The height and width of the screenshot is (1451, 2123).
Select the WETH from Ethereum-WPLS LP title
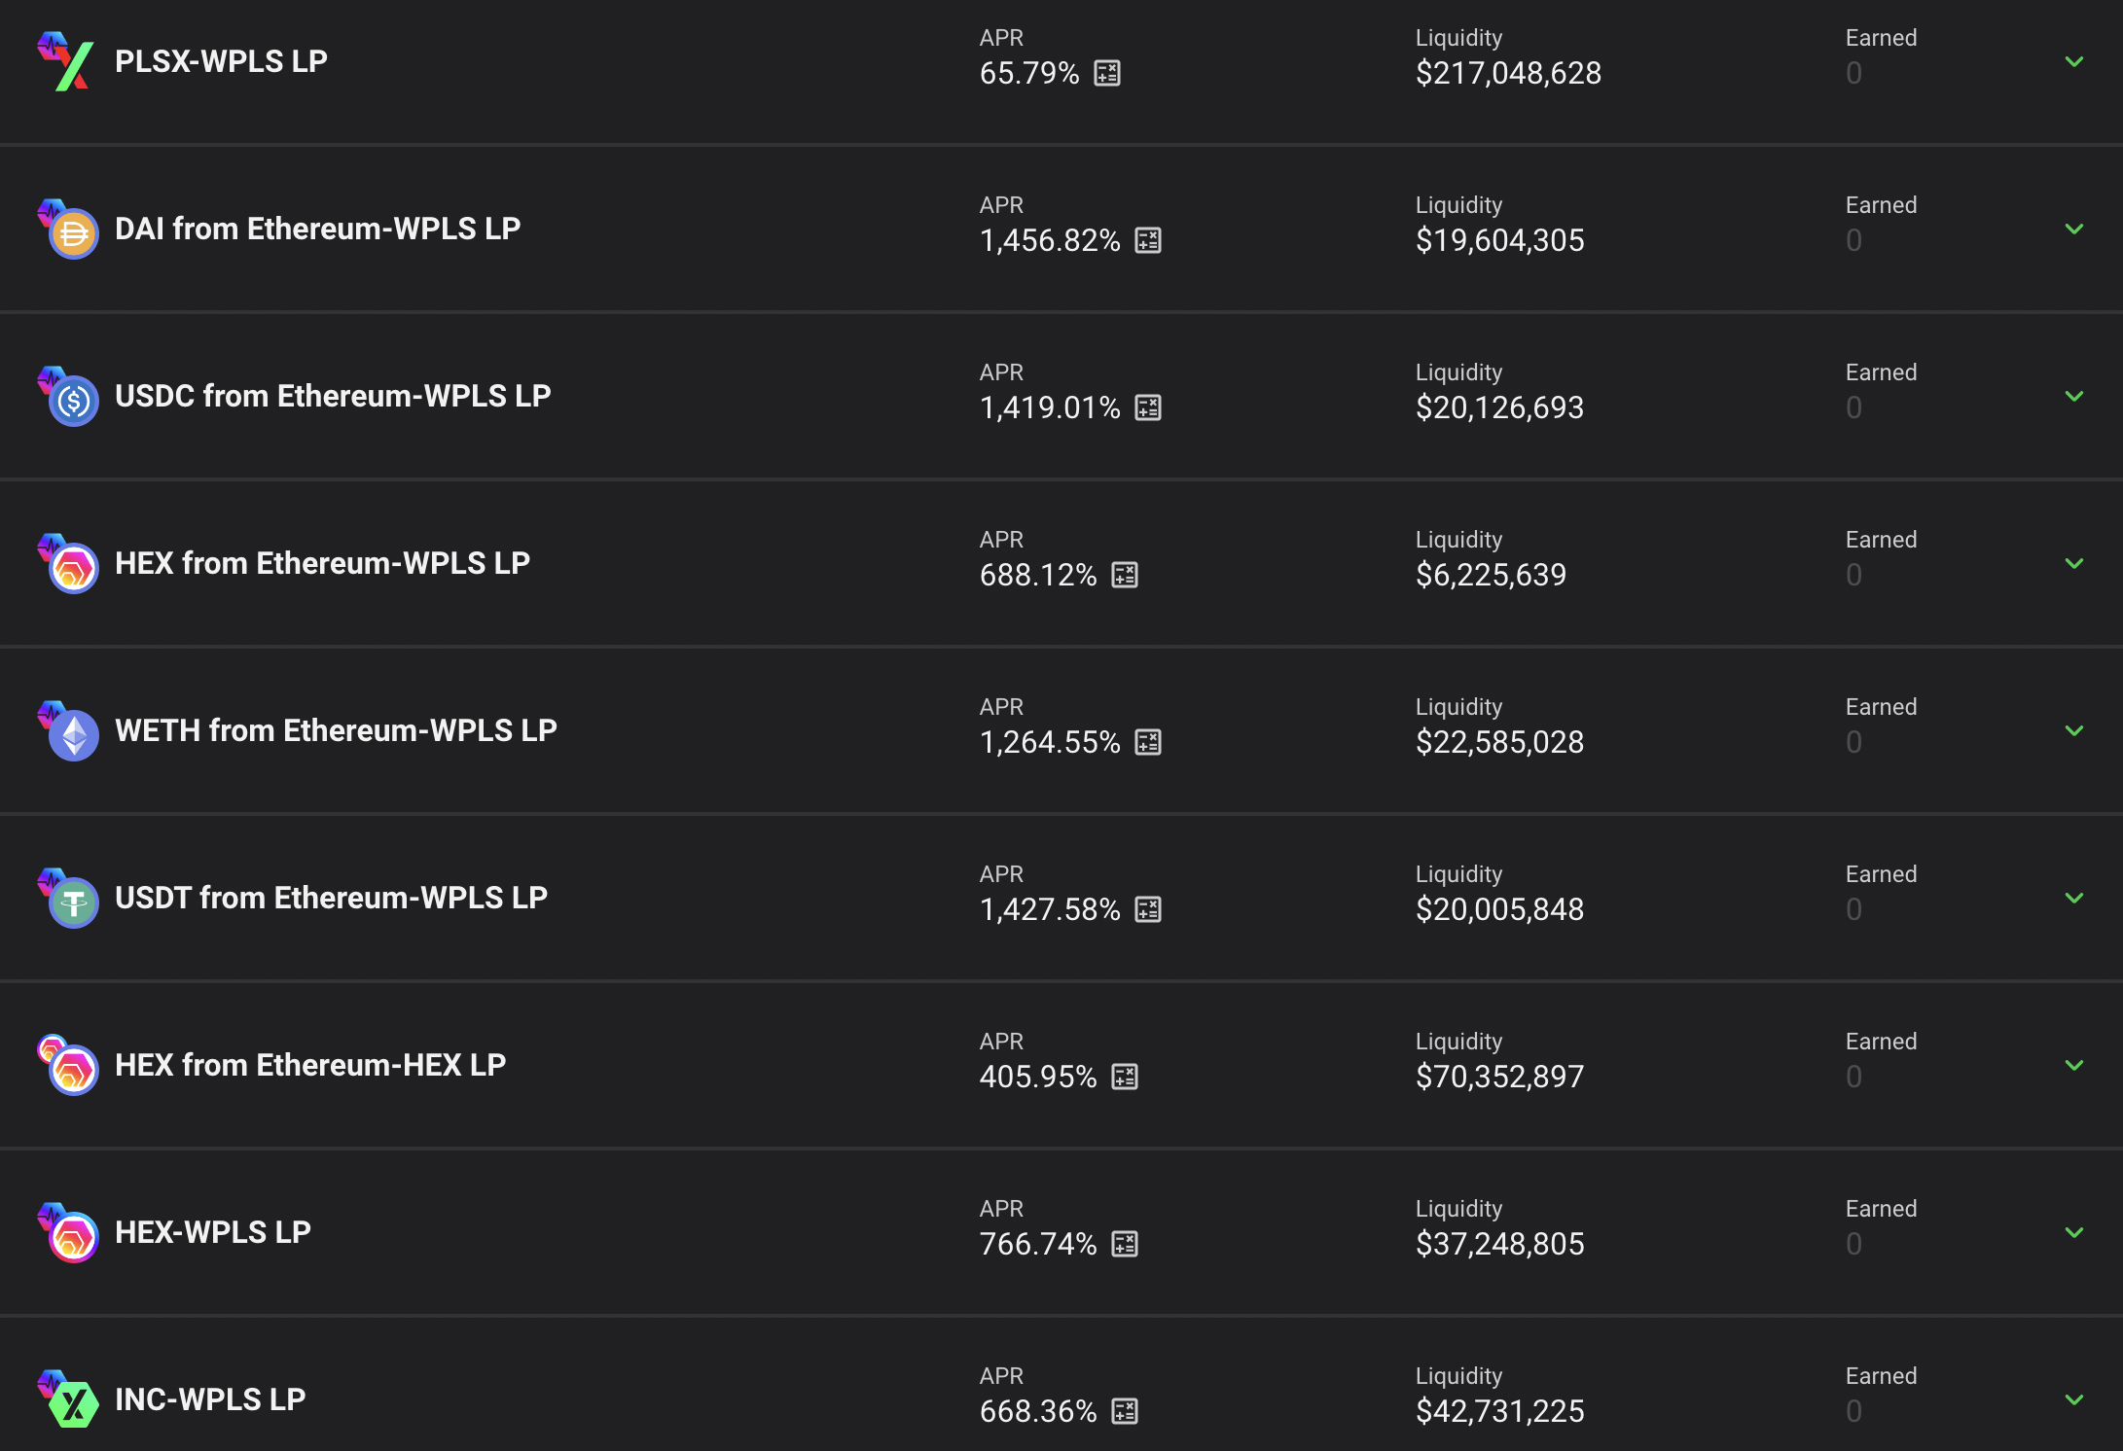coord(336,730)
